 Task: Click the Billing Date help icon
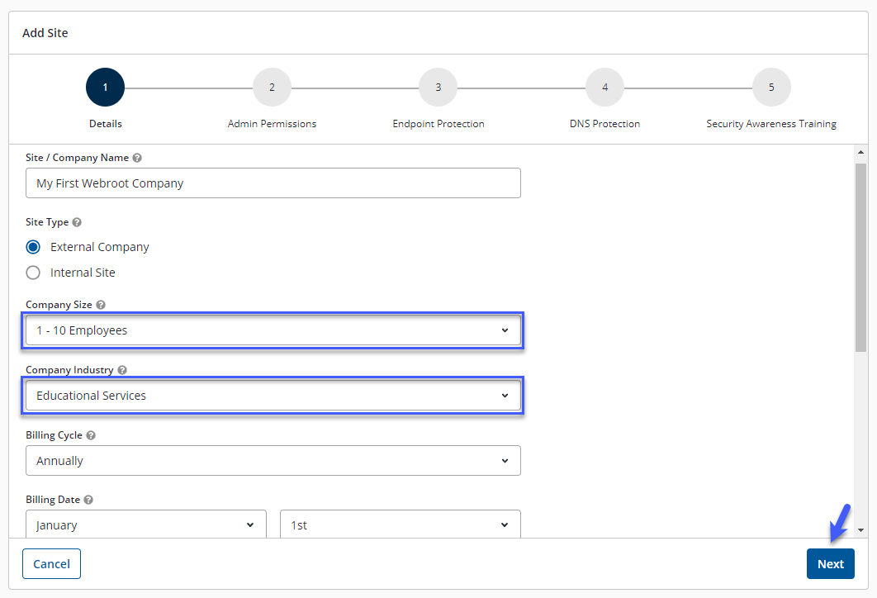click(x=88, y=500)
